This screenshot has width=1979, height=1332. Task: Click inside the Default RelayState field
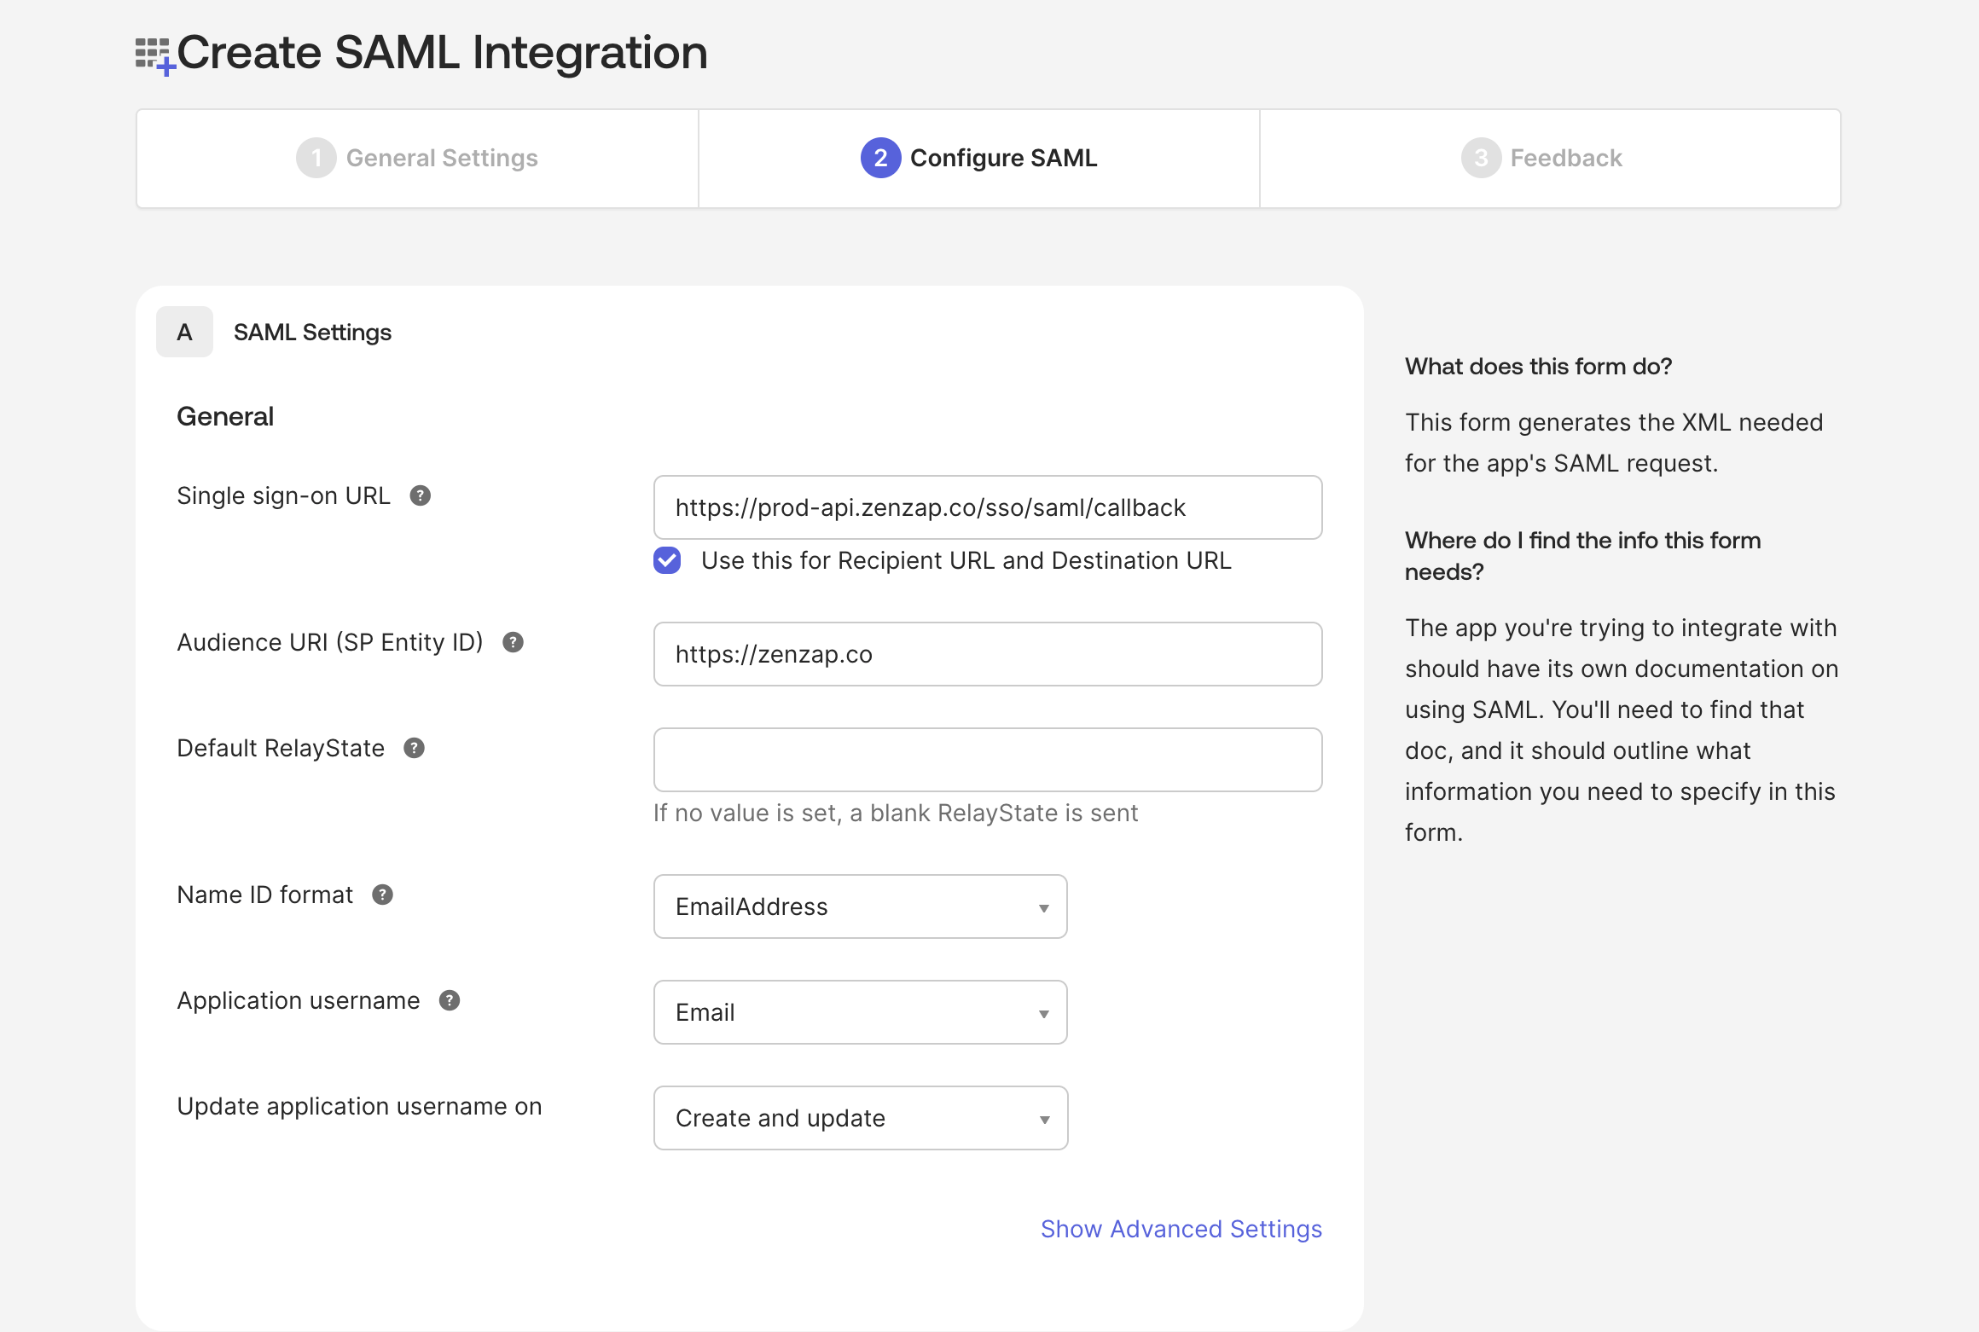987,759
